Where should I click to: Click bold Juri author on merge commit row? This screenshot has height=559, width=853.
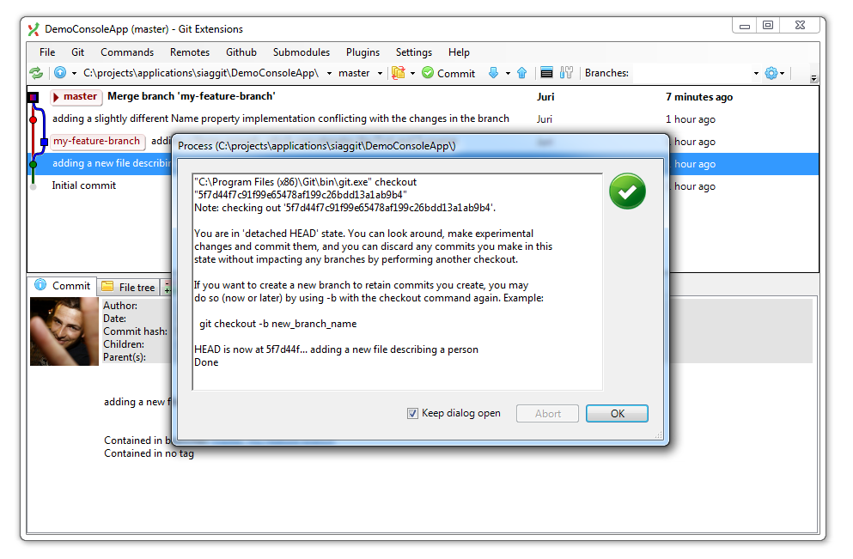[x=545, y=97]
